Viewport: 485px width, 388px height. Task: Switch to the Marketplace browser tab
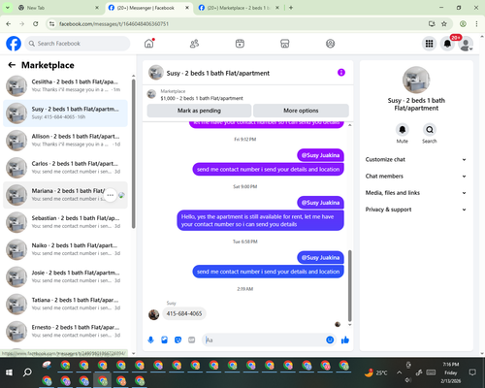(239, 8)
